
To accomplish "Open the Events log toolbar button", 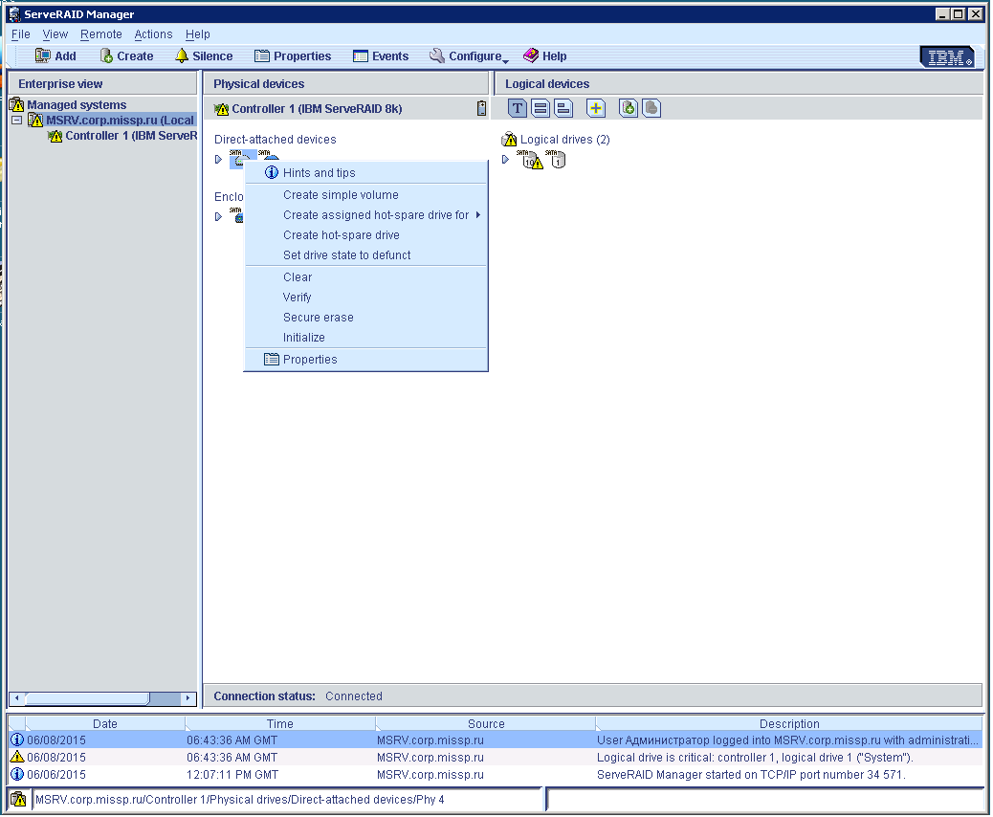I will [381, 56].
